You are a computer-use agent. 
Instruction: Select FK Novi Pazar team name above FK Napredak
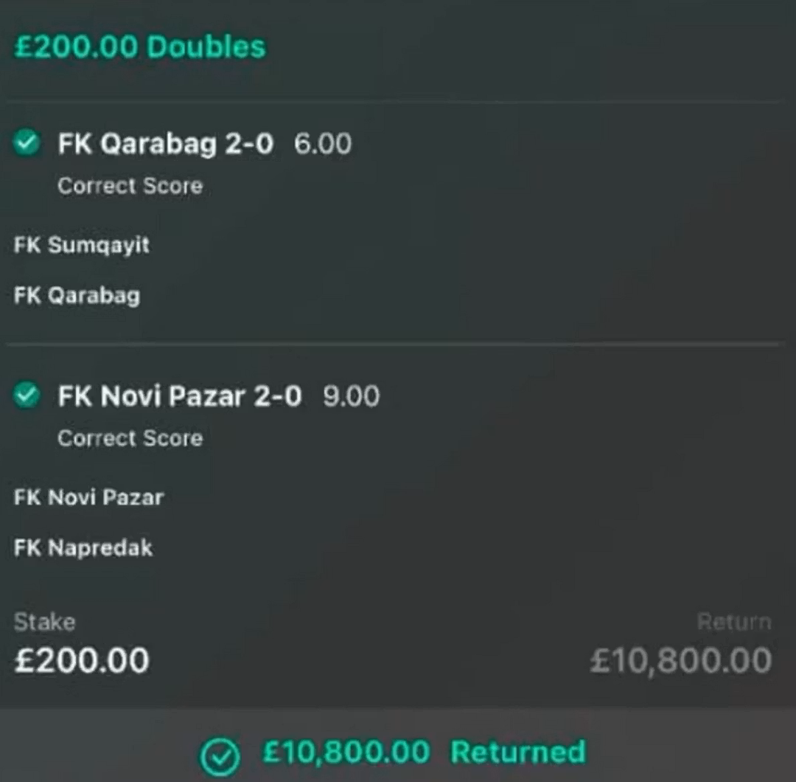coord(88,497)
